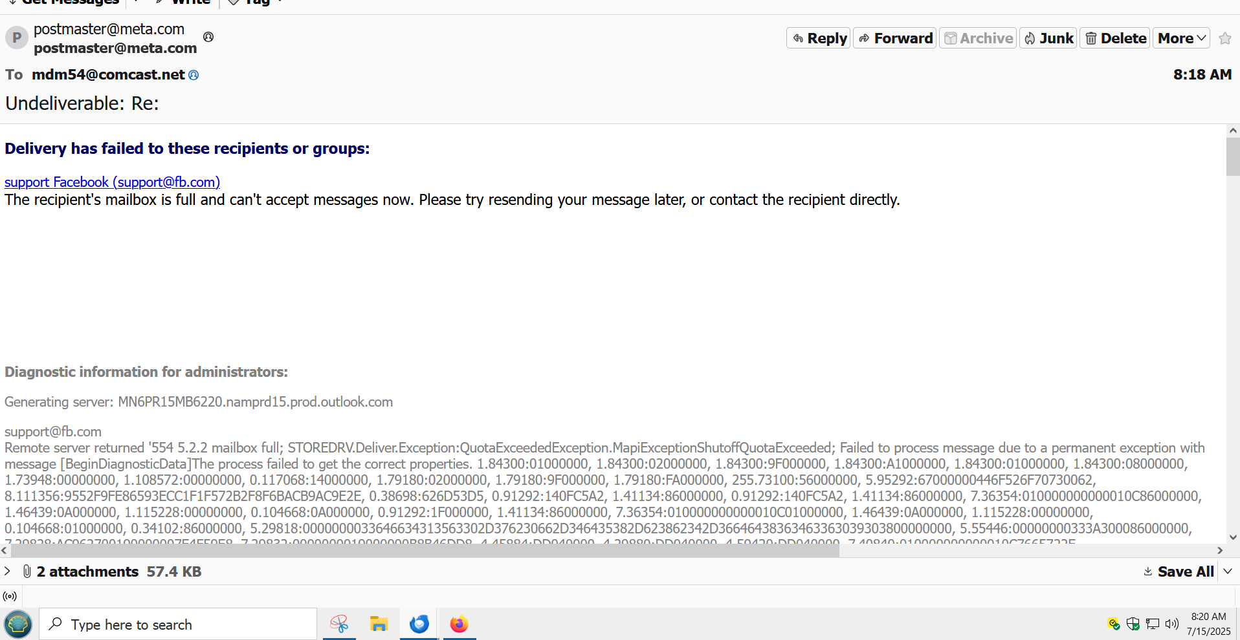The width and height of the screenshot is (1240, 640).
Task: Expand the attachments list chevron
Action: [x=7, y=571]
